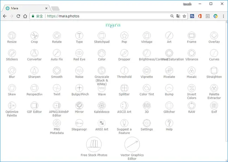Viewport: 228px width, 162px height.
Task: Close the Mara browser tab
Action: (46, 8)
